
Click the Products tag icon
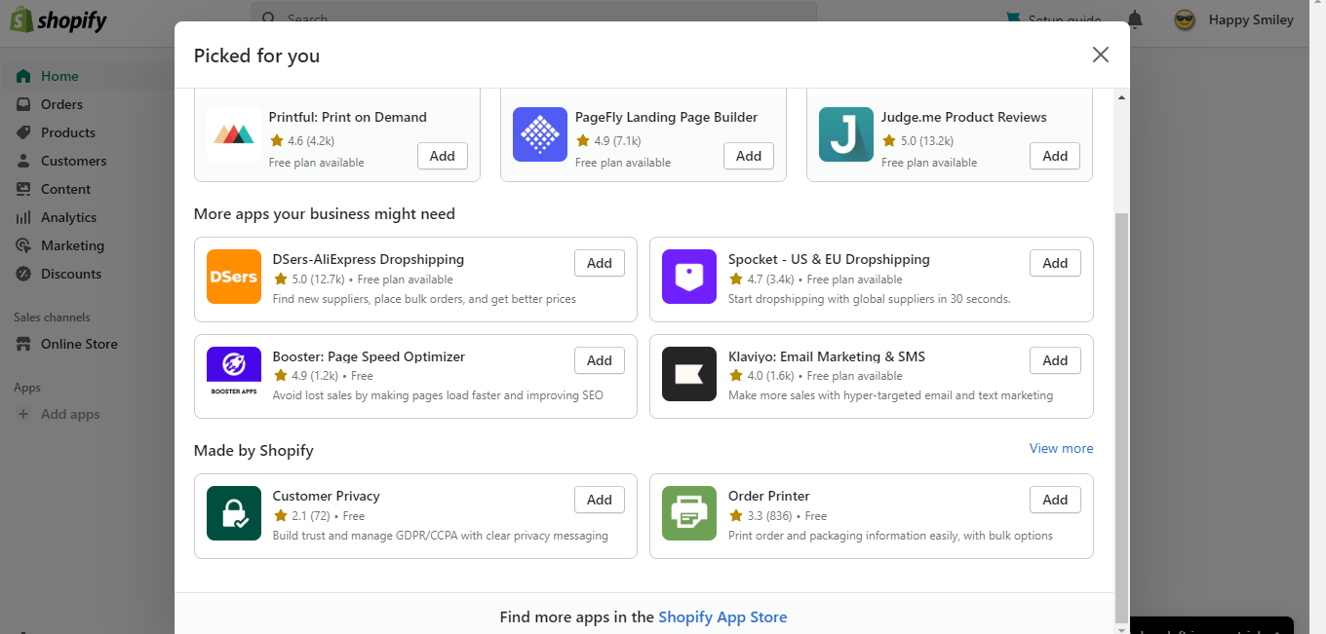tap(23, 132)
